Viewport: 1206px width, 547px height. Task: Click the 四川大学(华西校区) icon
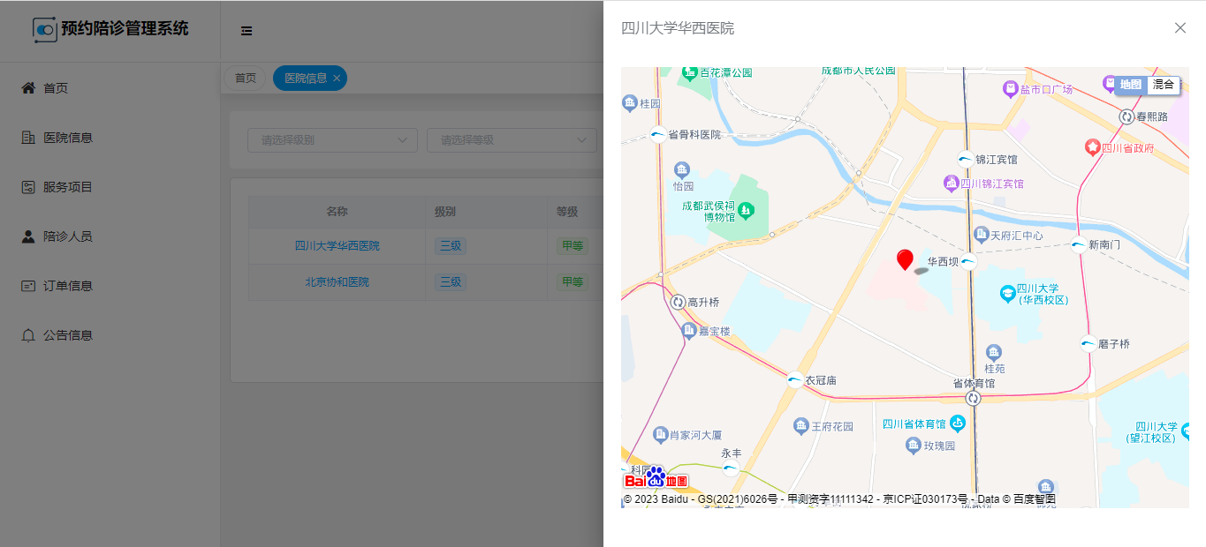point(1007,293)
